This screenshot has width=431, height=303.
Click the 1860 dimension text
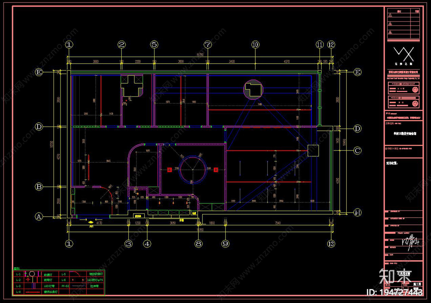click(x=212, y=223)
